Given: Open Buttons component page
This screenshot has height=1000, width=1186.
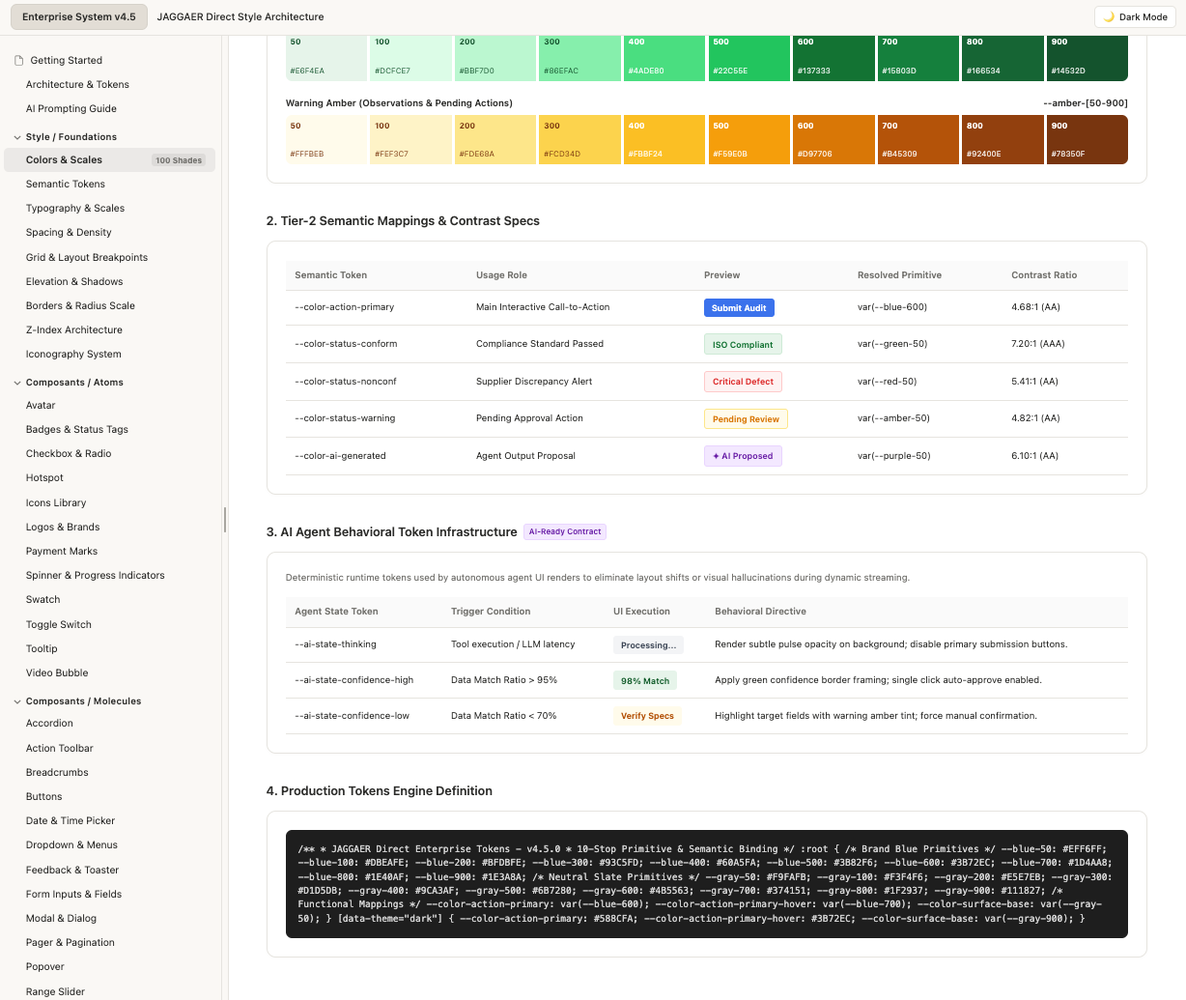Looking at the screenshot, I should (x=44, y=796).
